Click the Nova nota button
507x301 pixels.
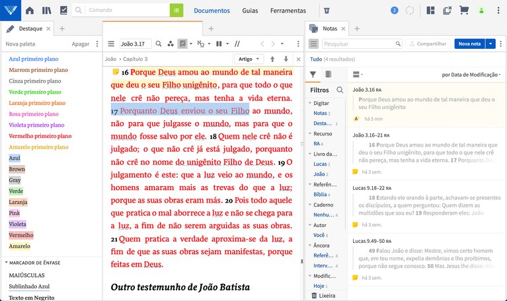click(470, 44)
